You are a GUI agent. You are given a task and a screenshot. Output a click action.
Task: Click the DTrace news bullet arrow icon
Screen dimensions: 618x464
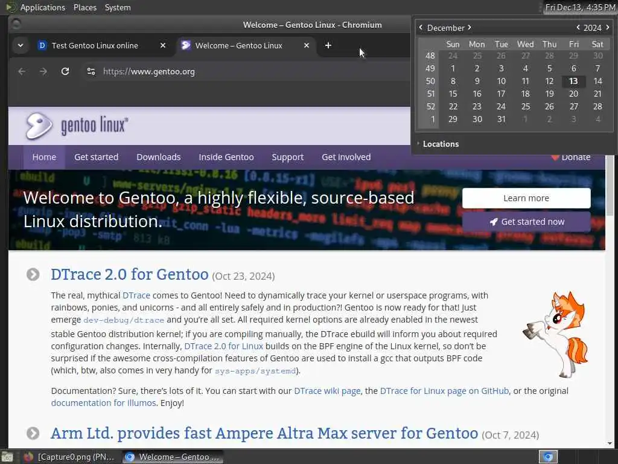[x=33, y=274]
